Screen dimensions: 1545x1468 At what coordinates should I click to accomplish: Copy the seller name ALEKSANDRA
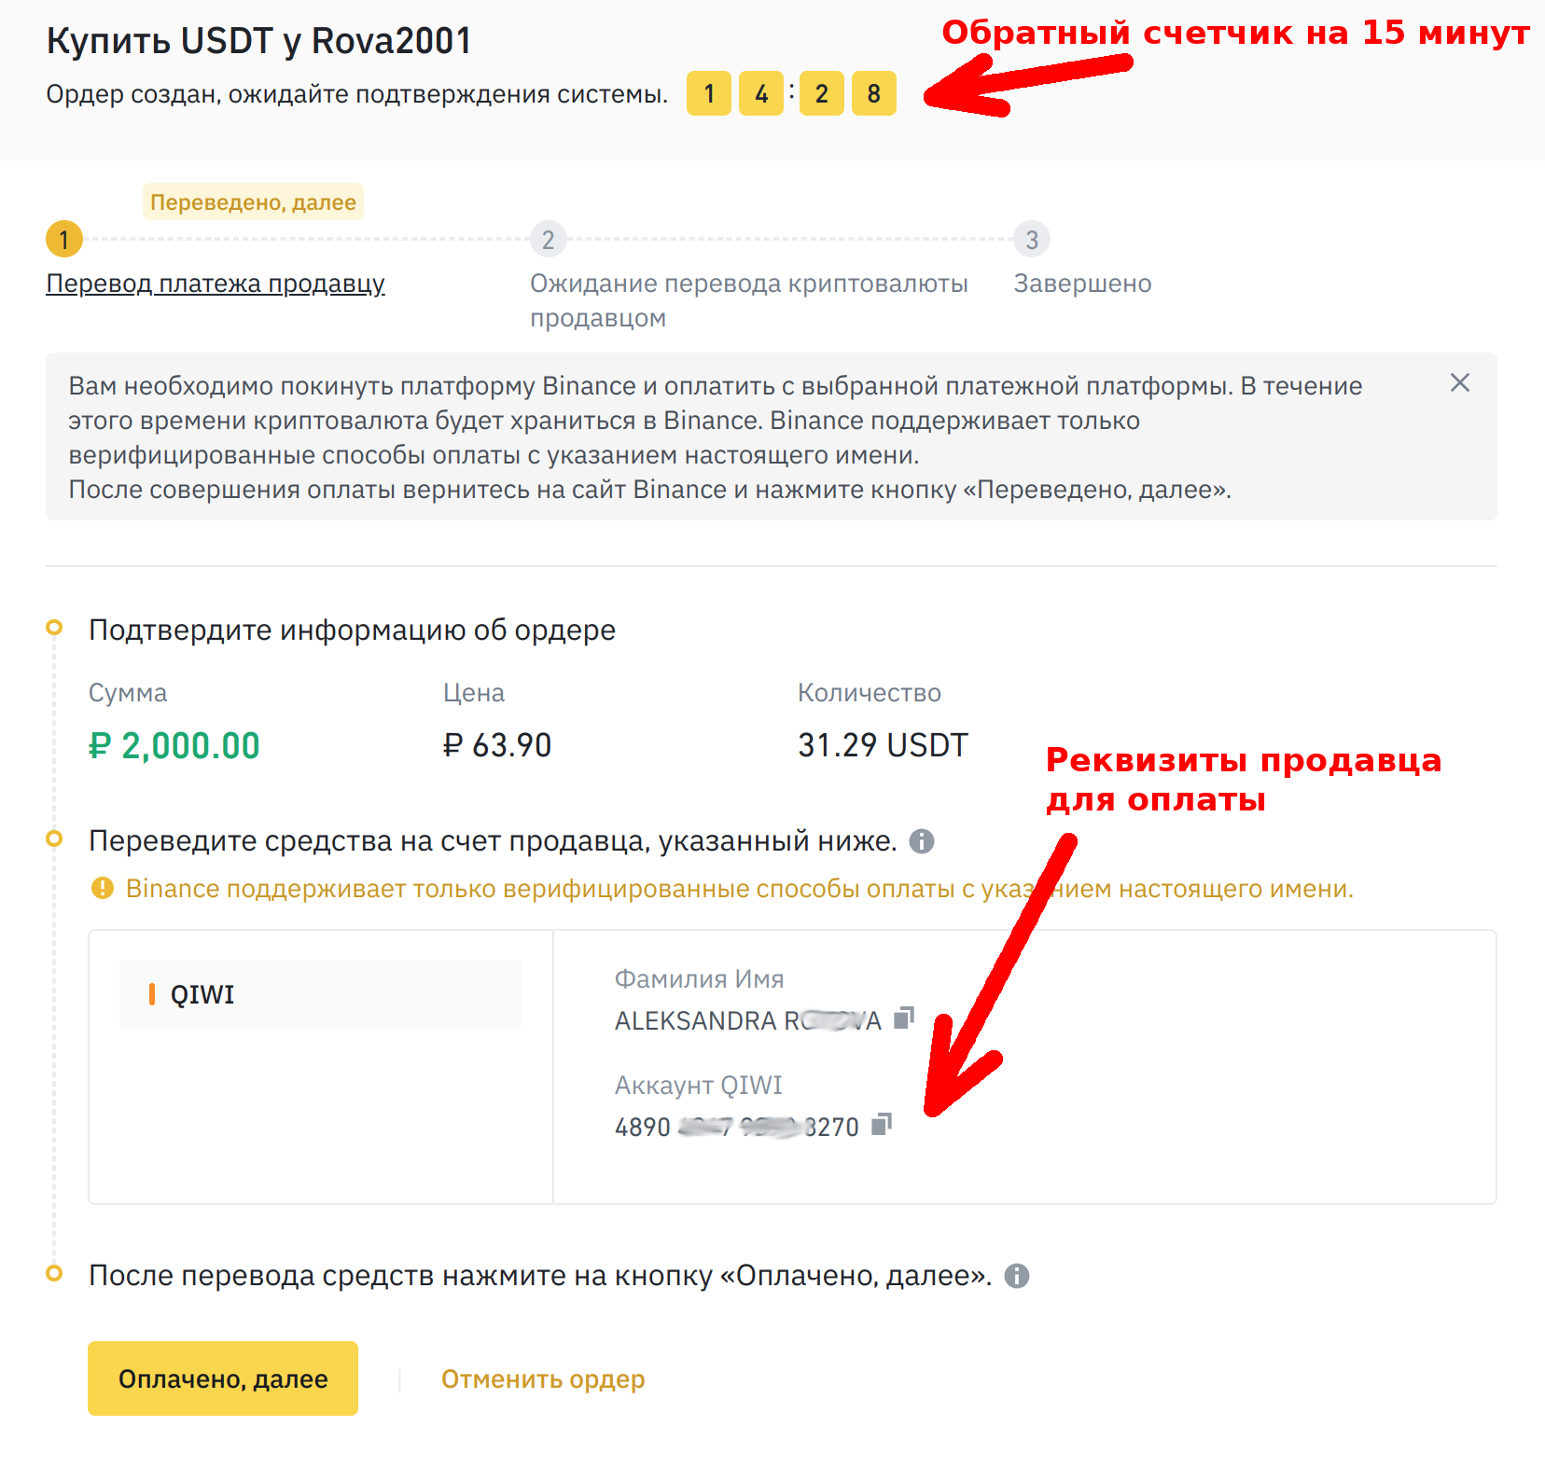903,1018
